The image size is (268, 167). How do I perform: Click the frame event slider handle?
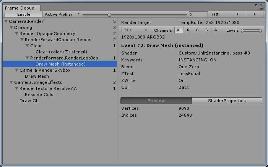click(109, 14)
